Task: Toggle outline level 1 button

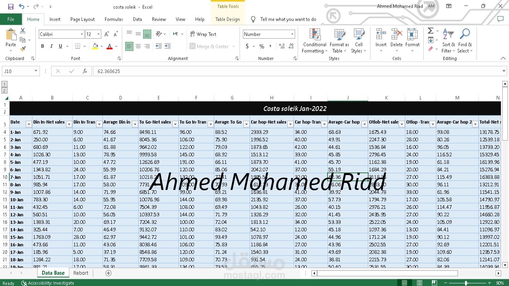Action: [4, 84]
